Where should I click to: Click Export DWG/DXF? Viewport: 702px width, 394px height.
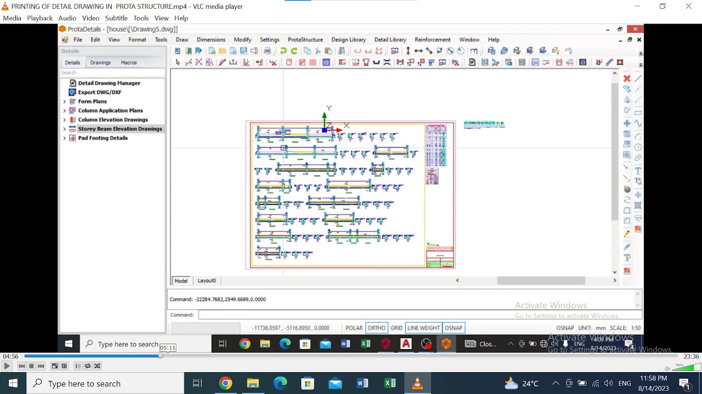100,92
